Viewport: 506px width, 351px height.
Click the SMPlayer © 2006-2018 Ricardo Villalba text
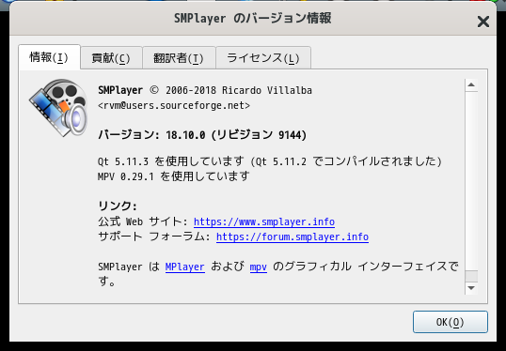(205, 90)
